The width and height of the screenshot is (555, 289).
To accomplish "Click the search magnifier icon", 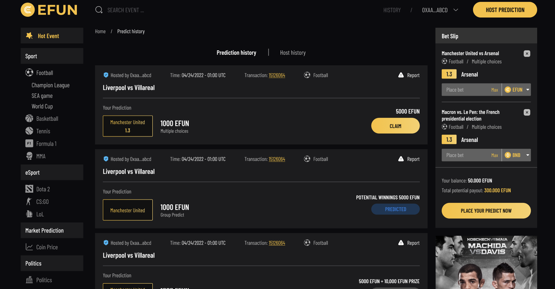I will point(99,10).
